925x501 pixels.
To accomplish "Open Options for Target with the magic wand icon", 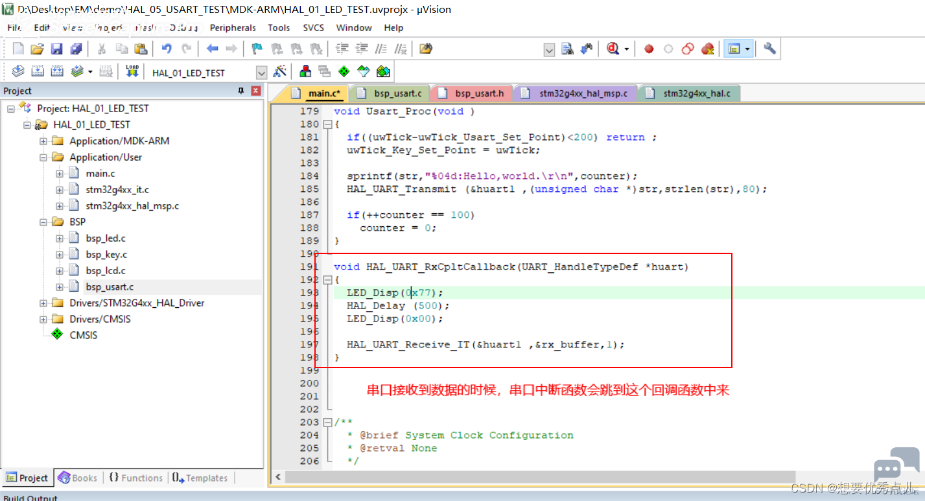I will (280, 71).
